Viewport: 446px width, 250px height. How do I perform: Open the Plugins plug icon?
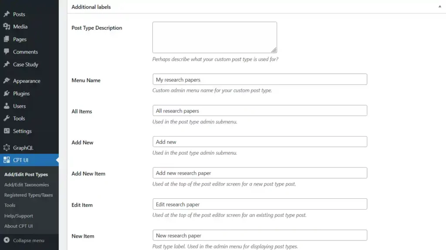click(x=7, y=93)
